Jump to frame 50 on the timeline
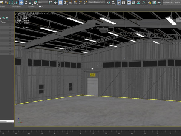Viewport: 181px width, 136px height. click(106, 133)
